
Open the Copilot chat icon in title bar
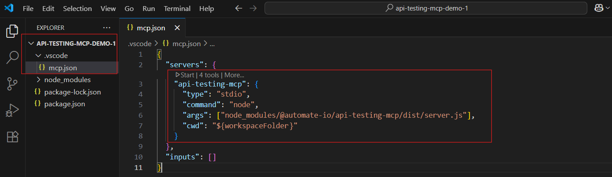599,8
